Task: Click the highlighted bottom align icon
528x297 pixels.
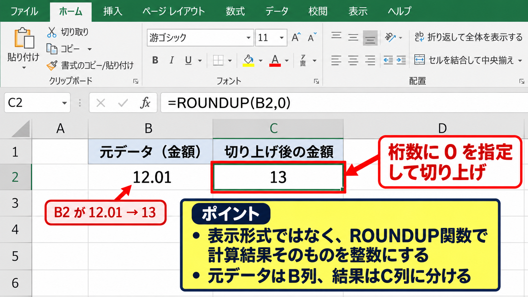Action: 370,38
